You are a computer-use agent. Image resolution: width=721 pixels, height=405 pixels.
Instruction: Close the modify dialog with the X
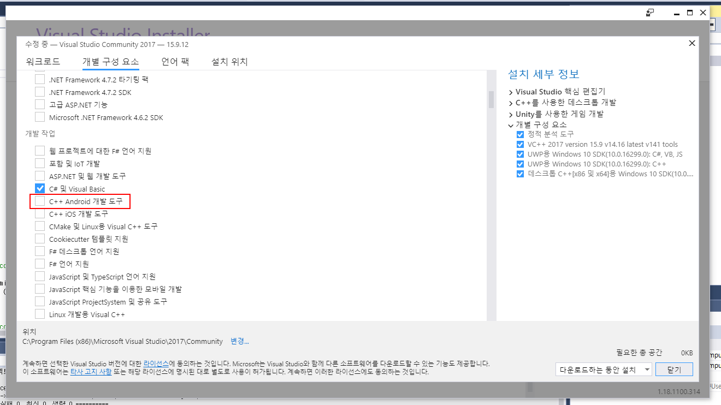[692, 43]
